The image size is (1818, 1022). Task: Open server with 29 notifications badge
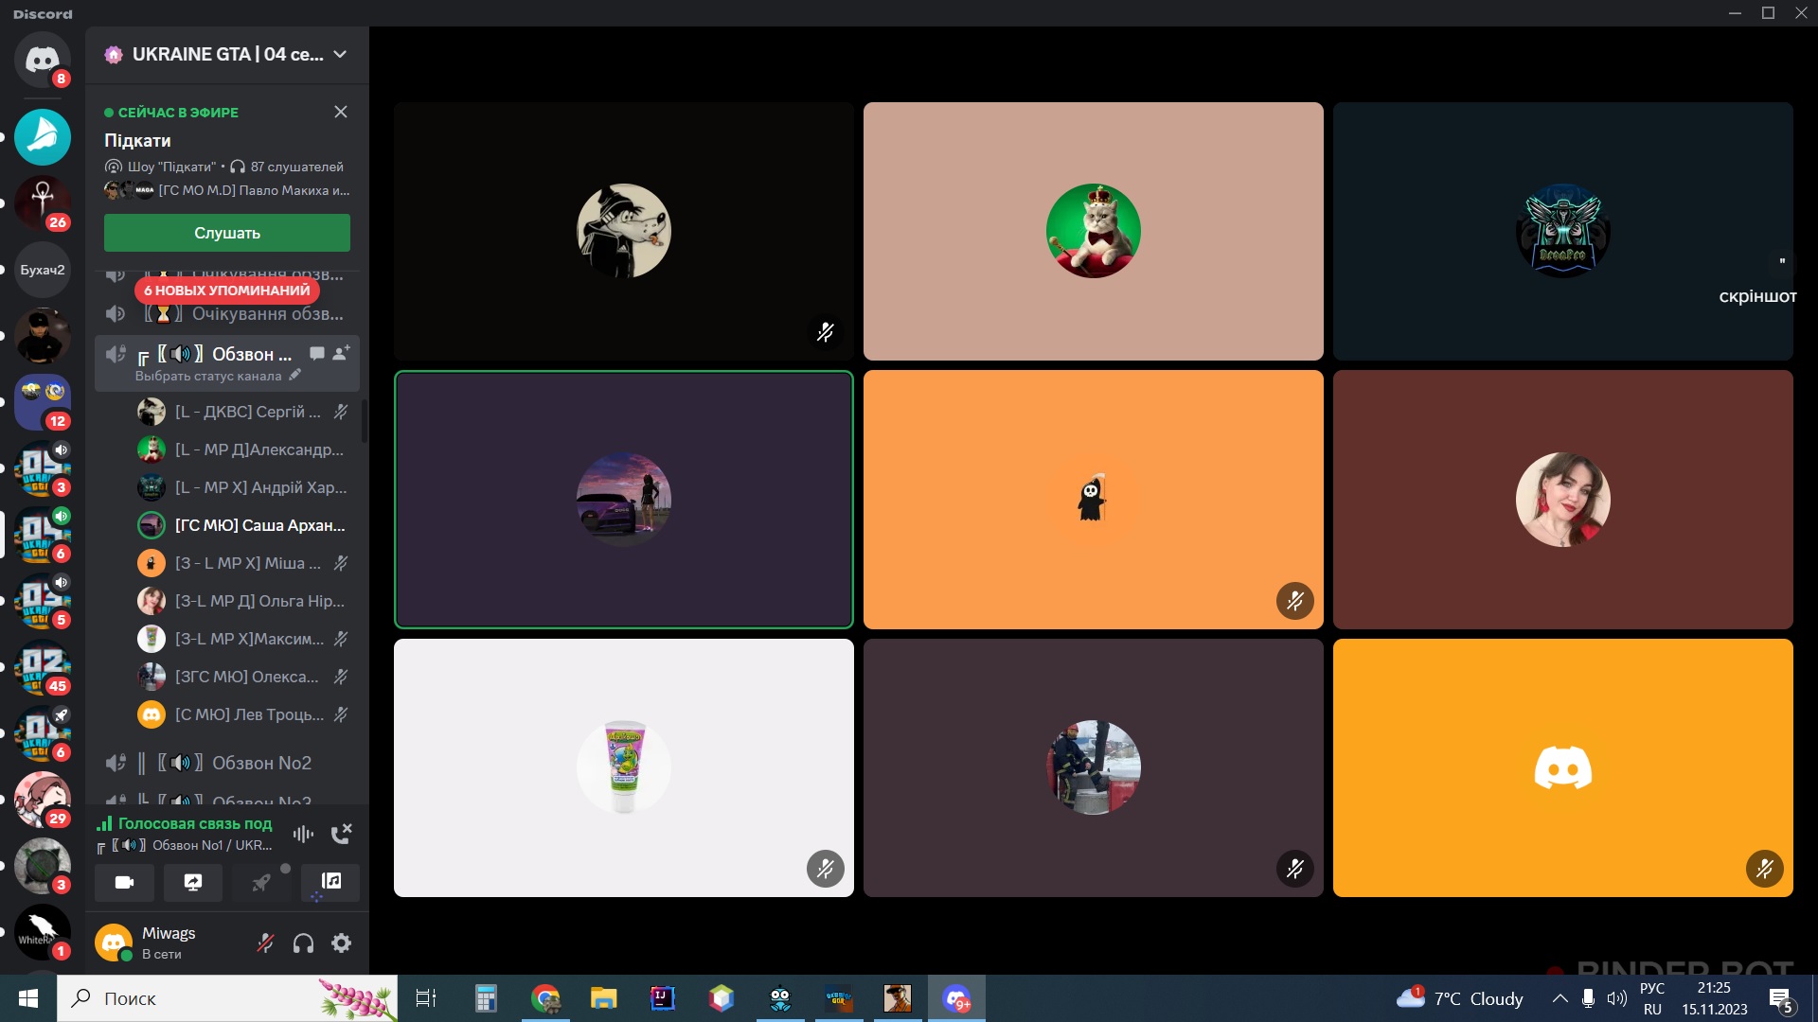[x=42, y=800]
